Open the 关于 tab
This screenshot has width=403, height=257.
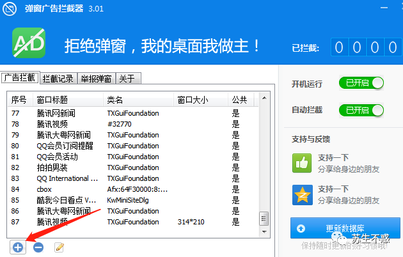pos(128,78)
